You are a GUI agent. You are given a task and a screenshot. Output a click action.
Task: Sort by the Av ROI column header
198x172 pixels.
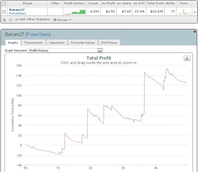pos(139,3)
